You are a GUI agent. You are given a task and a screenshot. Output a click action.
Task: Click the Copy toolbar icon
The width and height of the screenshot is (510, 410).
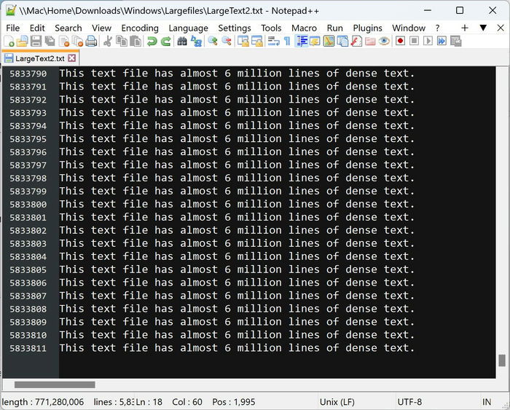click(x=122, y=42)
